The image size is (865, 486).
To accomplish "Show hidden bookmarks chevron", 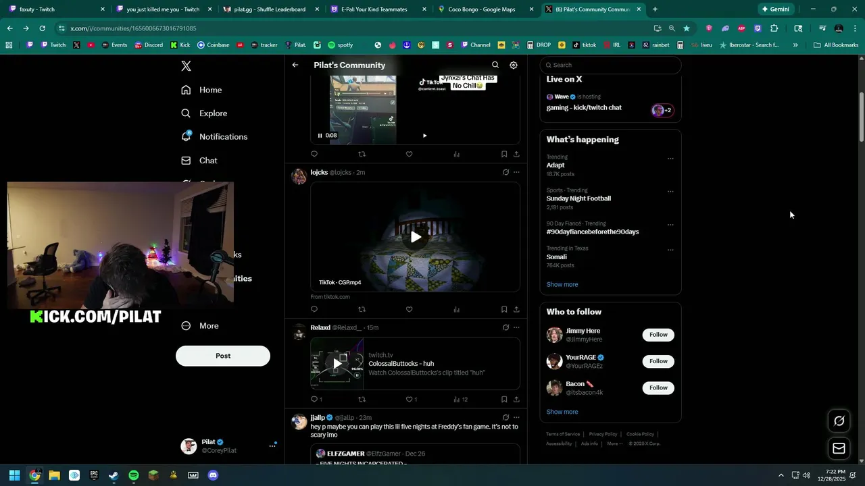I will [x=795, y=45].
